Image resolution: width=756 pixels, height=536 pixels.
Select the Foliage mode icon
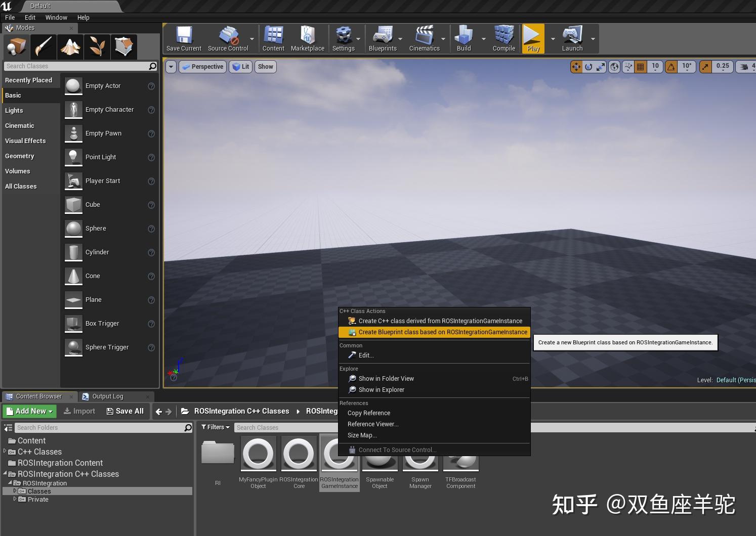(97, 47)
